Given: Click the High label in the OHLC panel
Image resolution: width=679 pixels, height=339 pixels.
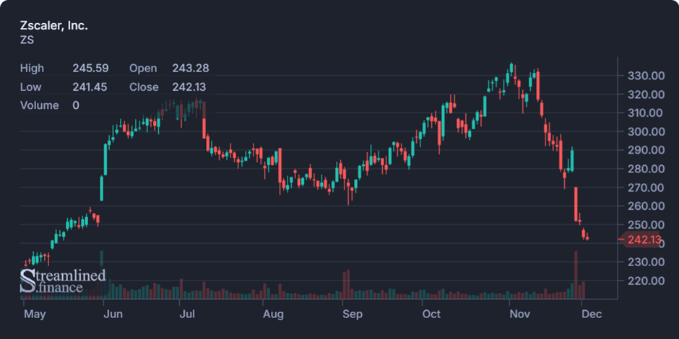Looking at the screenshot, I should click(32, 69).
